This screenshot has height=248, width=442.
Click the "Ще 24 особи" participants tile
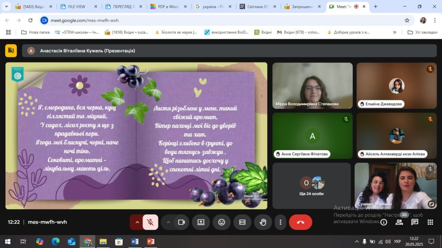tap(312, 185)
